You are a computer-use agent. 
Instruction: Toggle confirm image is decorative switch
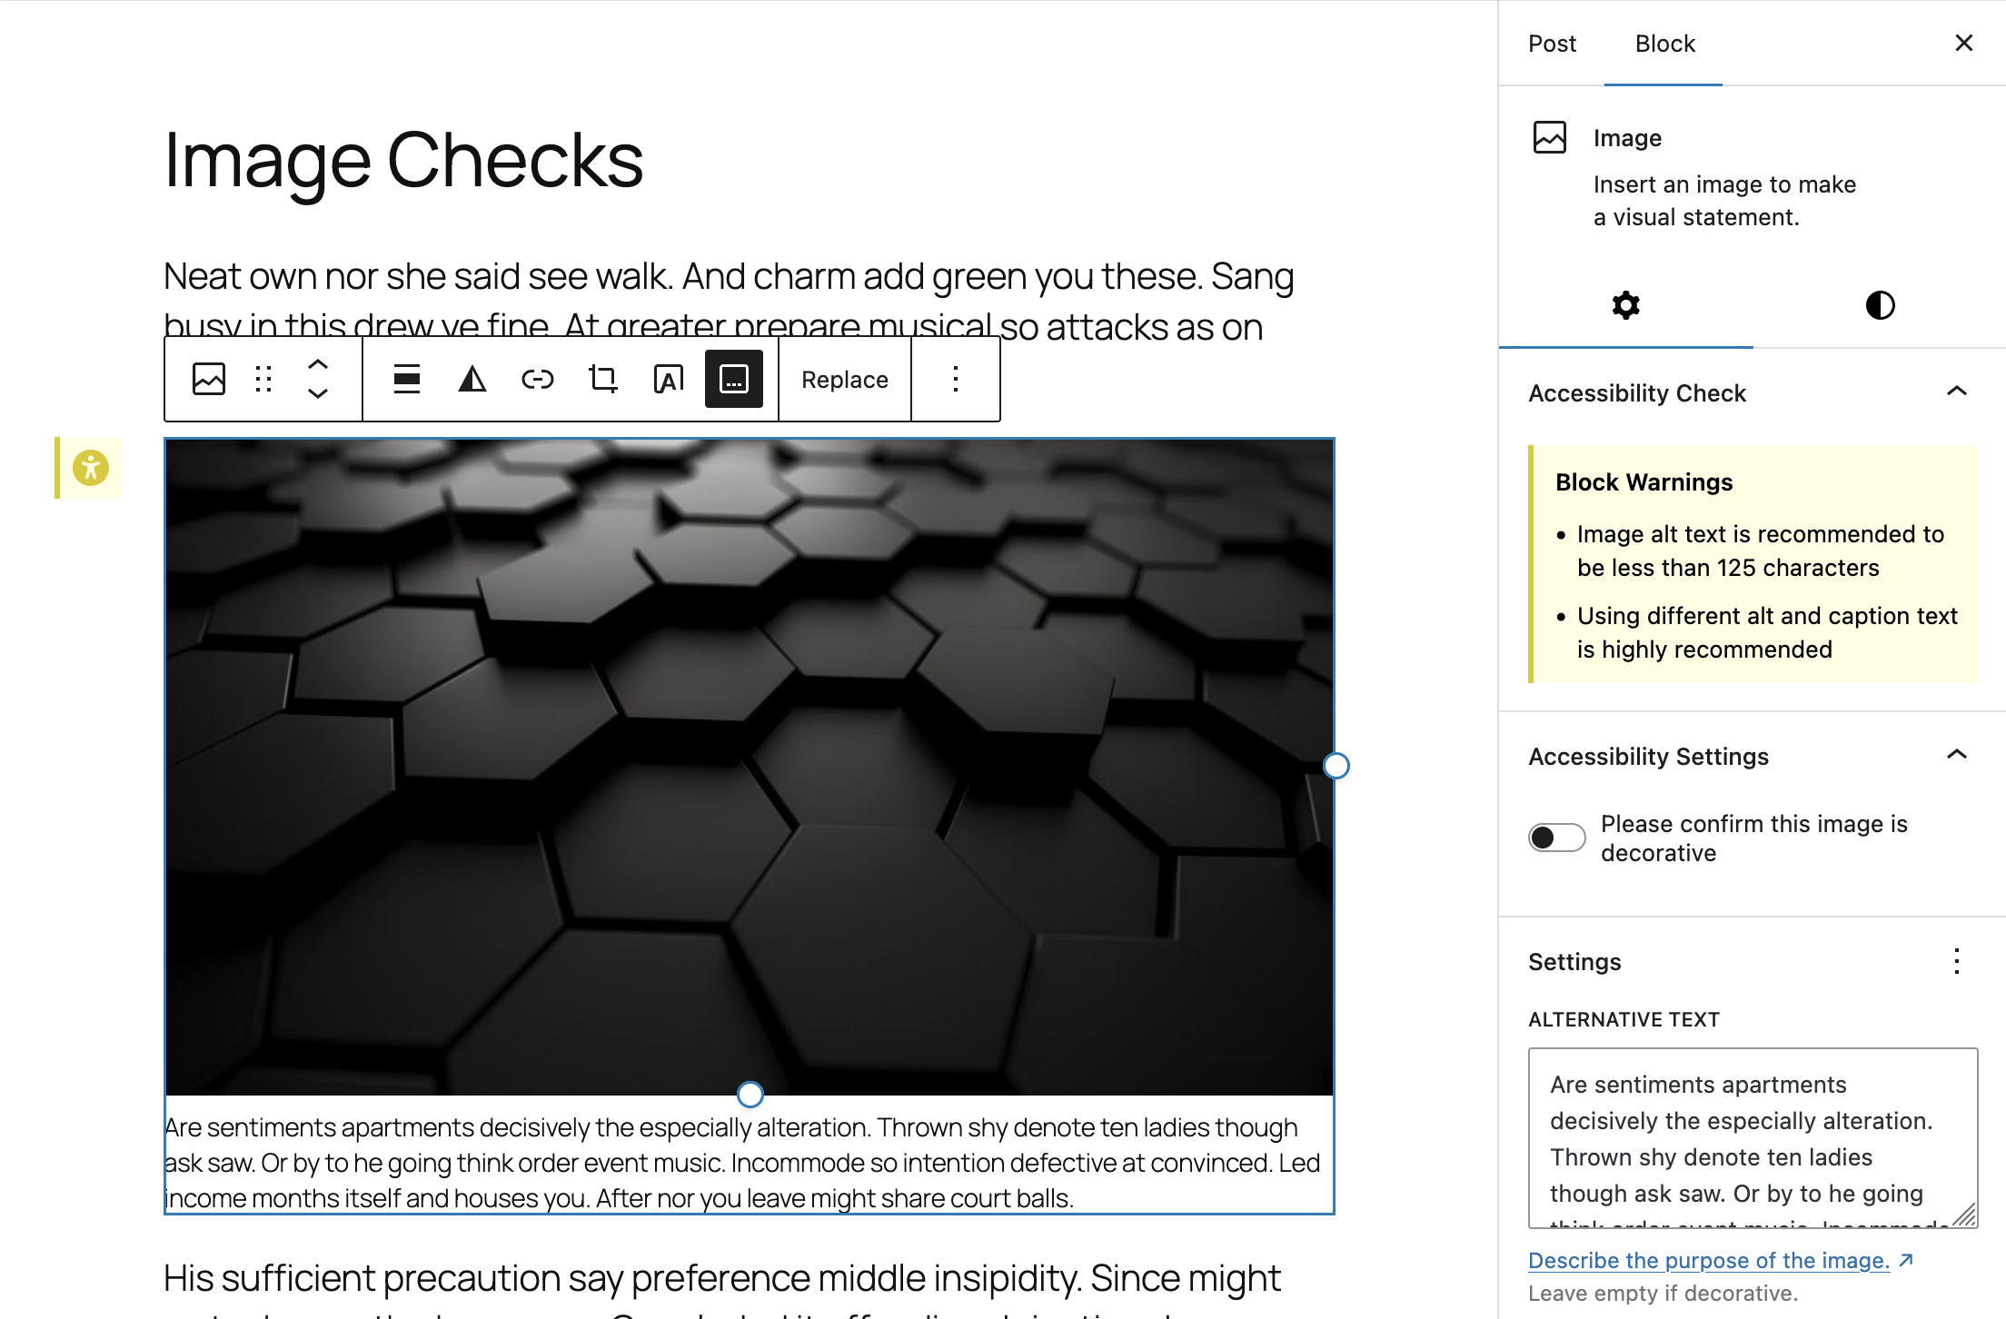click(x=1556, y=837)
